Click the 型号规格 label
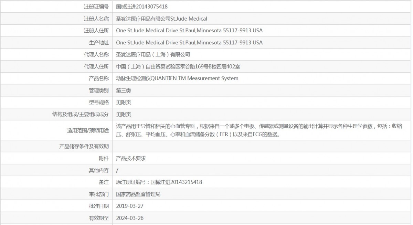413x225 pixels. point(99,102)
